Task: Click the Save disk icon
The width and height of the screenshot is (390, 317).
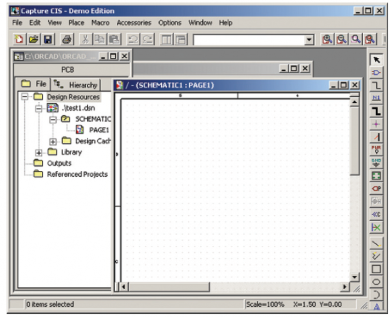Action: pyautogui.click(x=48, y=40)
